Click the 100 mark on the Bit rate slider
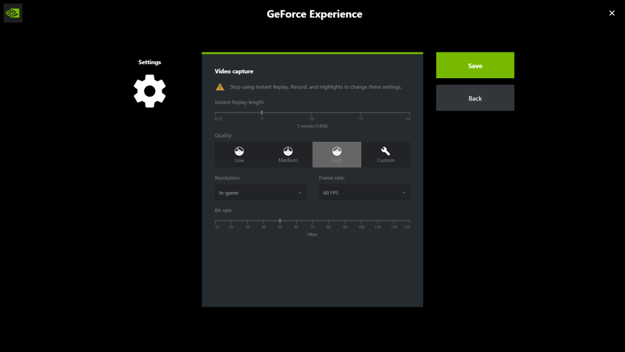 point(361,227)
